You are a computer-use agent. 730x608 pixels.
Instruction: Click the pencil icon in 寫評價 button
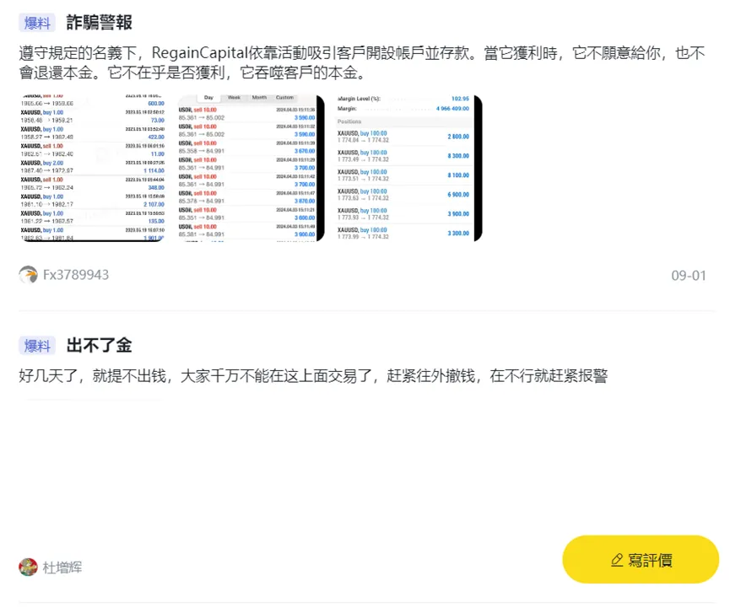coord(617,560)
